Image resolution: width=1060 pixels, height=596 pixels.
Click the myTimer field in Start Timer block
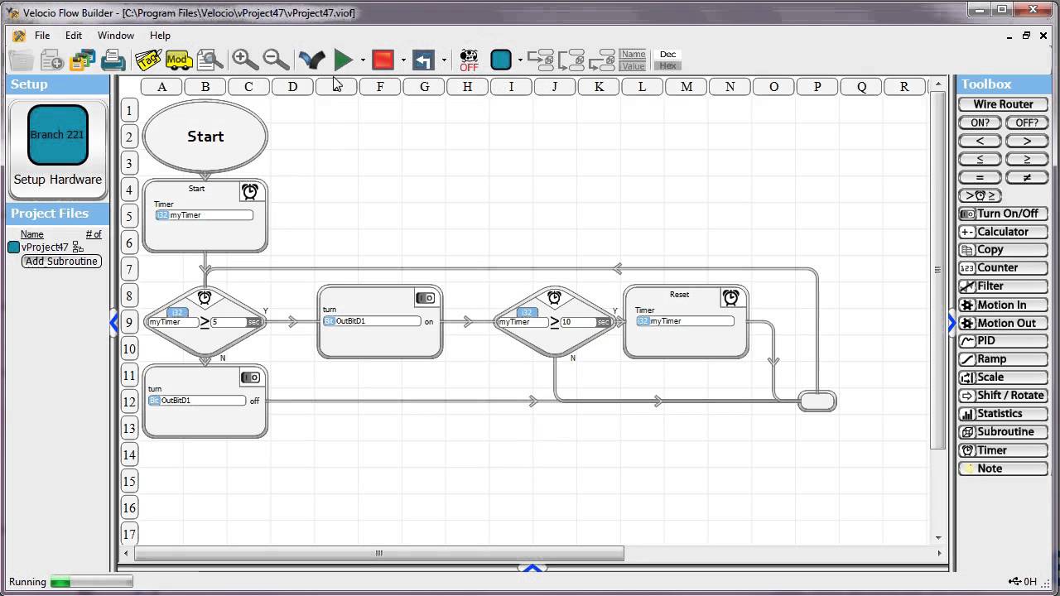pos(205,215)
